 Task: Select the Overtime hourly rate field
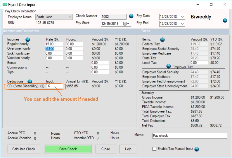pyautogui.click(x=54, y=49)
